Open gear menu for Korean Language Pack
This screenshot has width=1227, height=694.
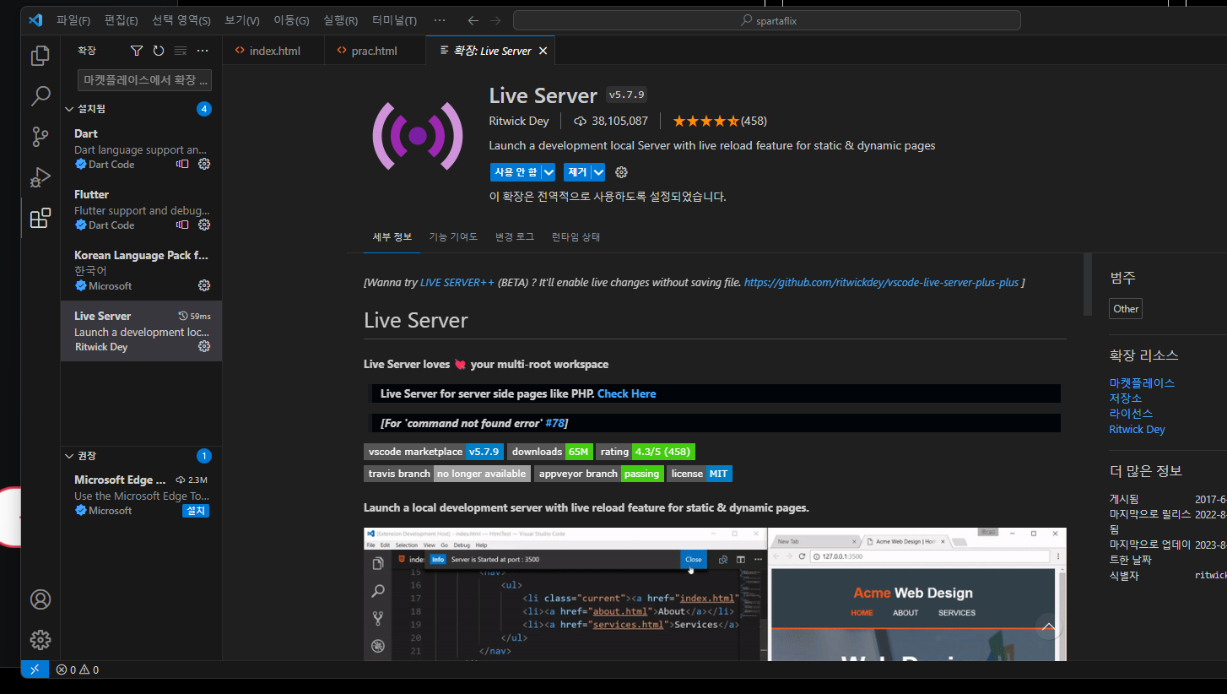point(204,285)
